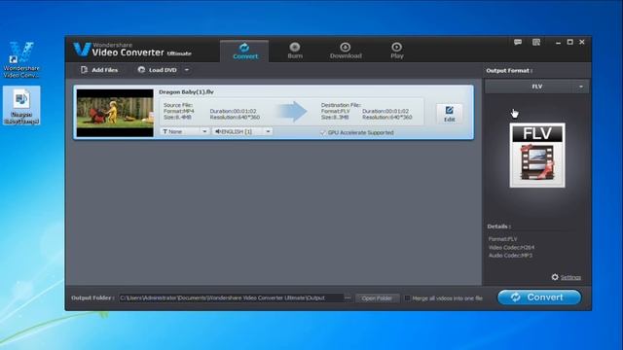Screen dimensions: 623x350
Task: Toggle GPU Accelerate Supported checkbox
Action: [322, 132]
